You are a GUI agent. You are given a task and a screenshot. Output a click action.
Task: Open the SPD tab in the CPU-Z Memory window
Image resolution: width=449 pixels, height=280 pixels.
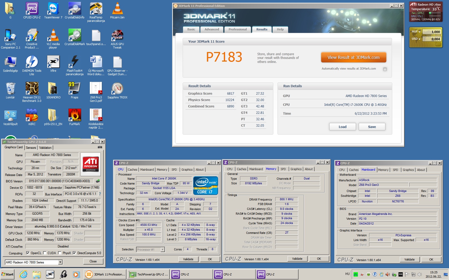[x=283, y=169]
